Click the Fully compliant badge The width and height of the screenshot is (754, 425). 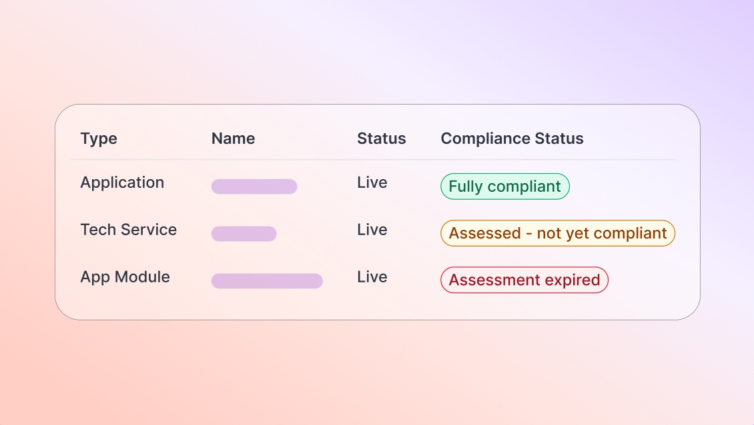505,187
